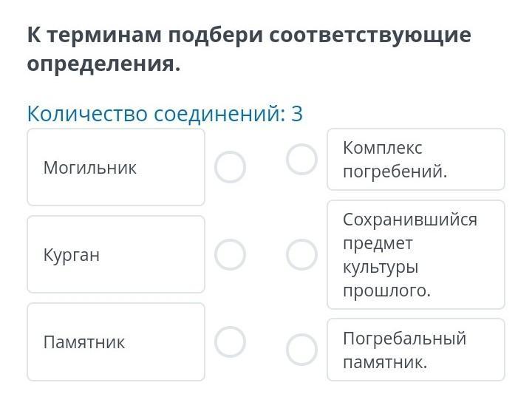Click the word "погребений." in the first definition
Viewport: 532px width, 411px height.
coord(395,171)
